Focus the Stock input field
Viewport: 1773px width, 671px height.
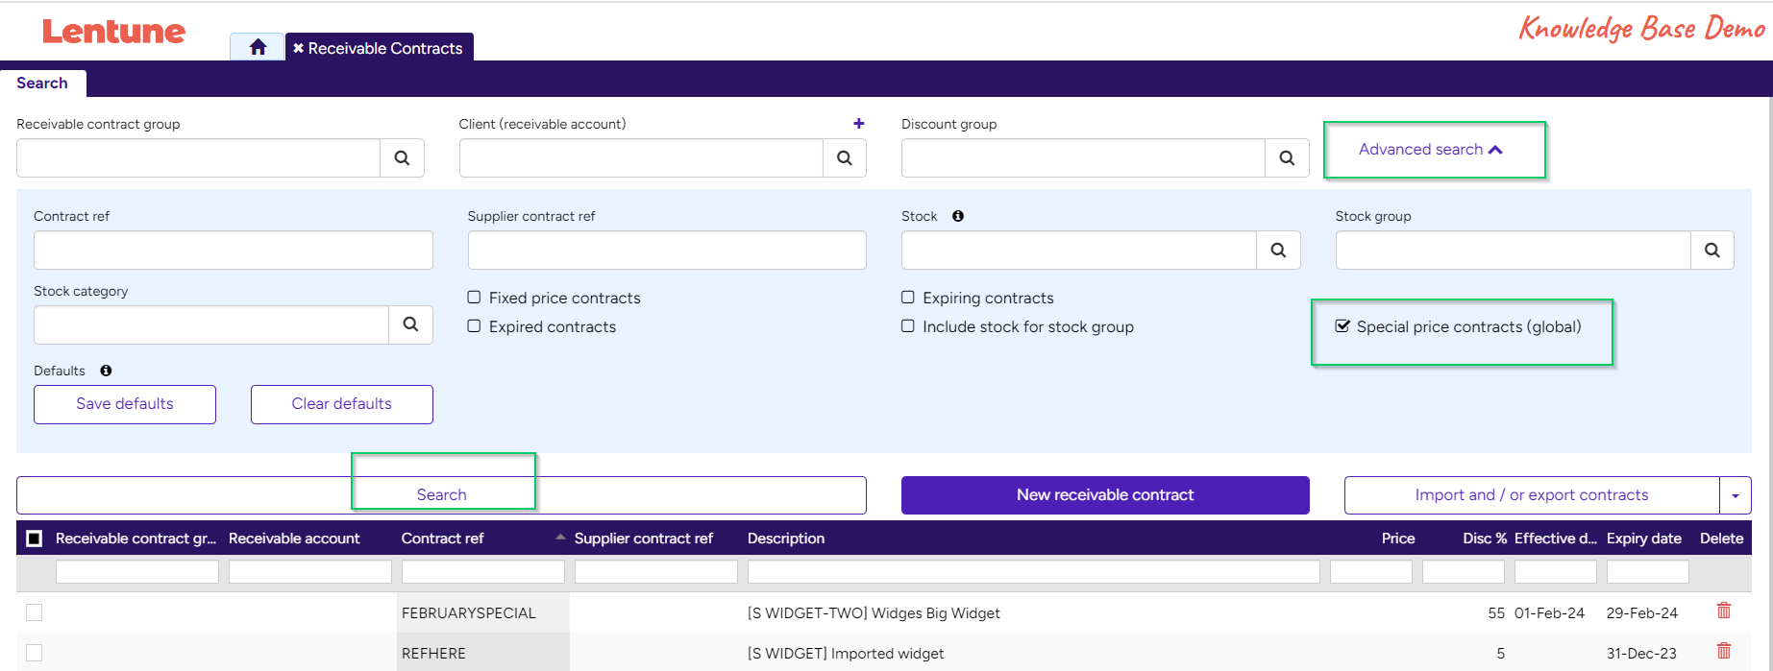coord(1079,251)
